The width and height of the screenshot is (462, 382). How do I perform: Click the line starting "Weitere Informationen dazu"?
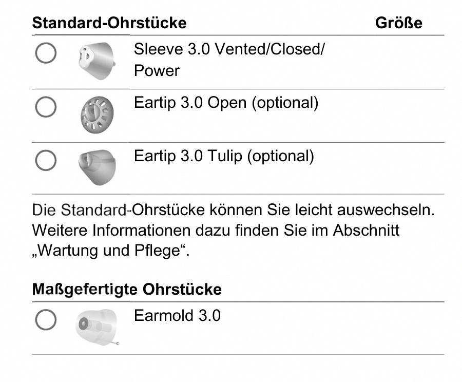216,231
